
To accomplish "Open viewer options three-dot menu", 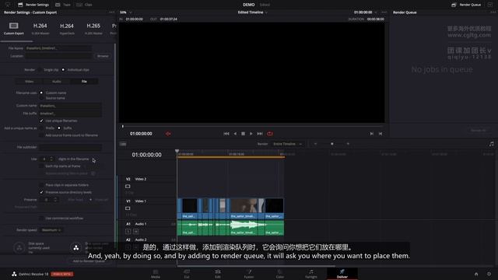I will pyautogui.click(x=384, y=12).
